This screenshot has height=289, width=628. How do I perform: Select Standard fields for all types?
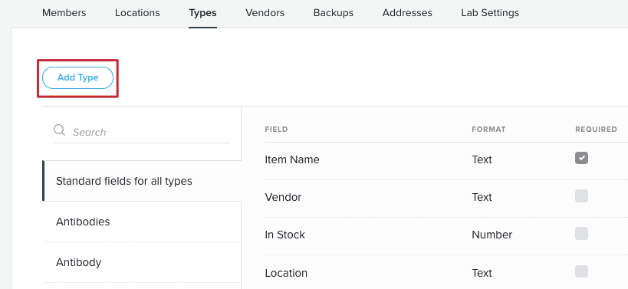coord(142,181)
